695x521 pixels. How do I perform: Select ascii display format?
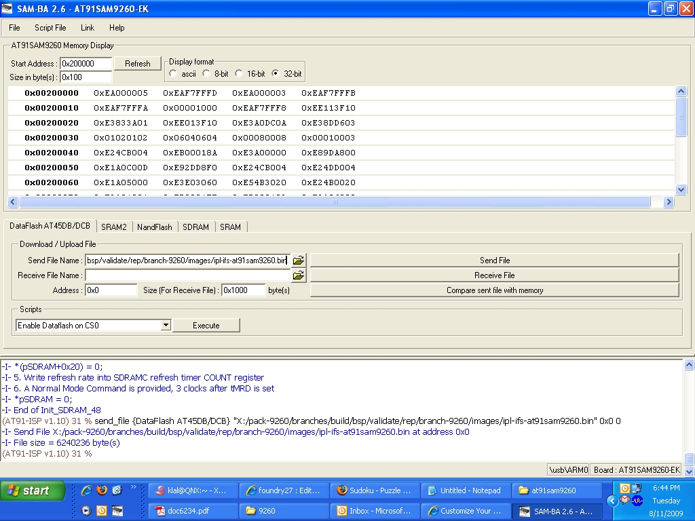click(x=174, y=73)
